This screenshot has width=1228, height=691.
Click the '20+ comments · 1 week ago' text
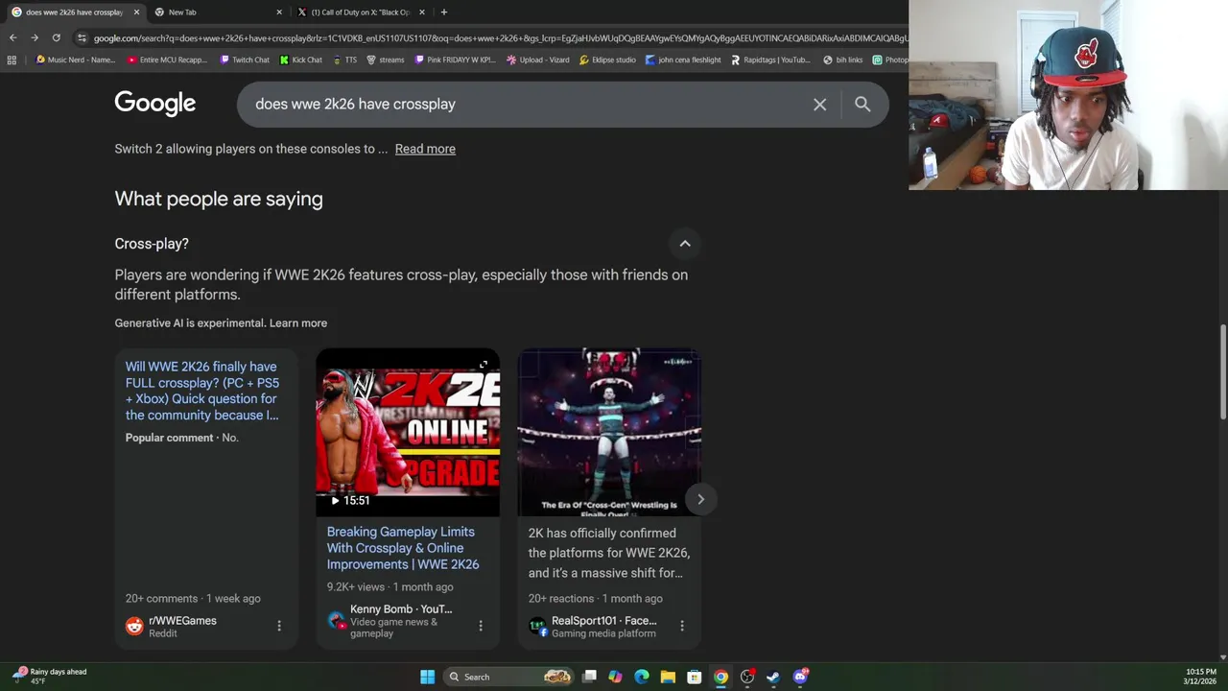pyautogui.click(x=193, y=599)
